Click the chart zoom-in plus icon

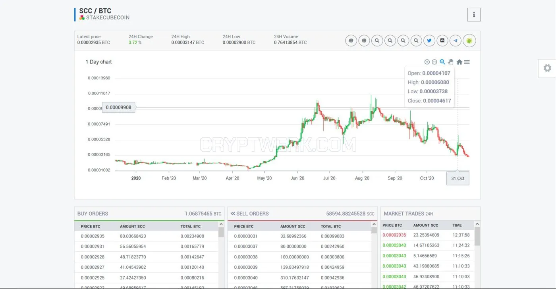tap(427, 62)
